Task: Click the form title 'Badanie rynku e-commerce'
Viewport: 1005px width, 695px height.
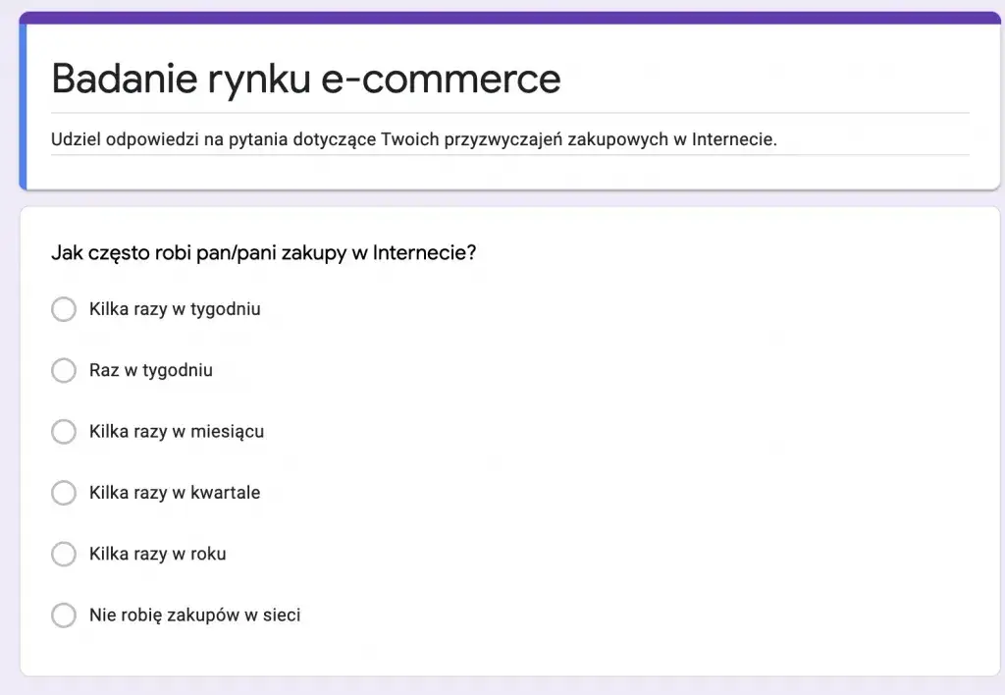Action: tap(305, 79)
